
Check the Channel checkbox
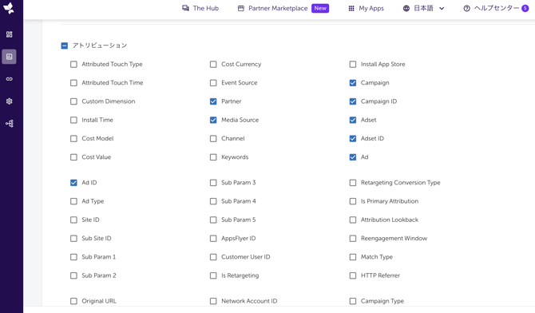(x=213, y=139)
